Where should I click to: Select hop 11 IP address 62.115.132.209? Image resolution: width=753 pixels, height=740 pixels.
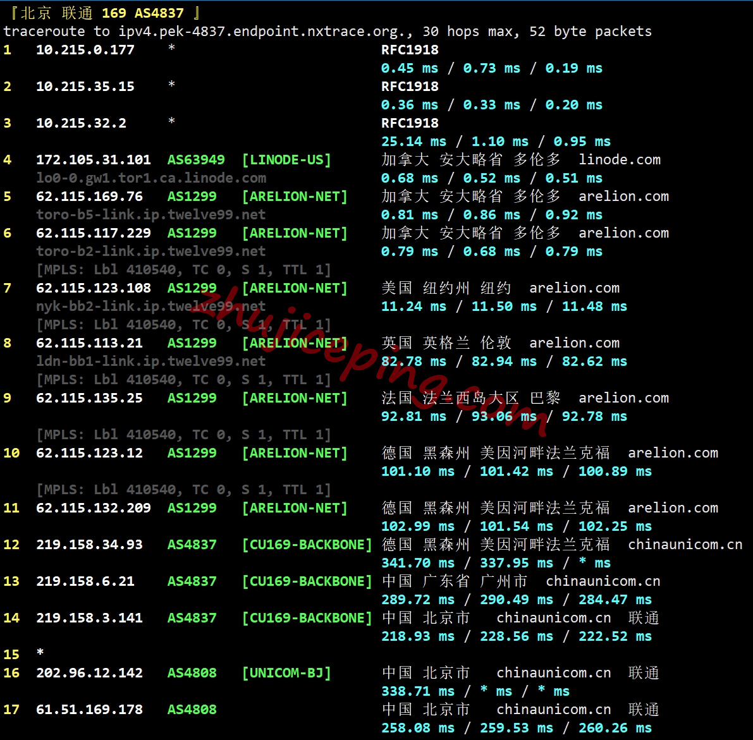[94, 508]
